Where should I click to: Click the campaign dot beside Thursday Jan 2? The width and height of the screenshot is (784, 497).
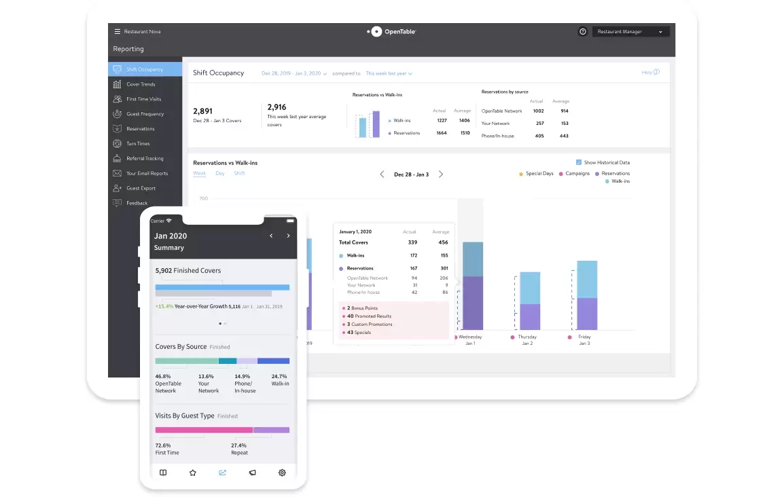click(512, 337)
